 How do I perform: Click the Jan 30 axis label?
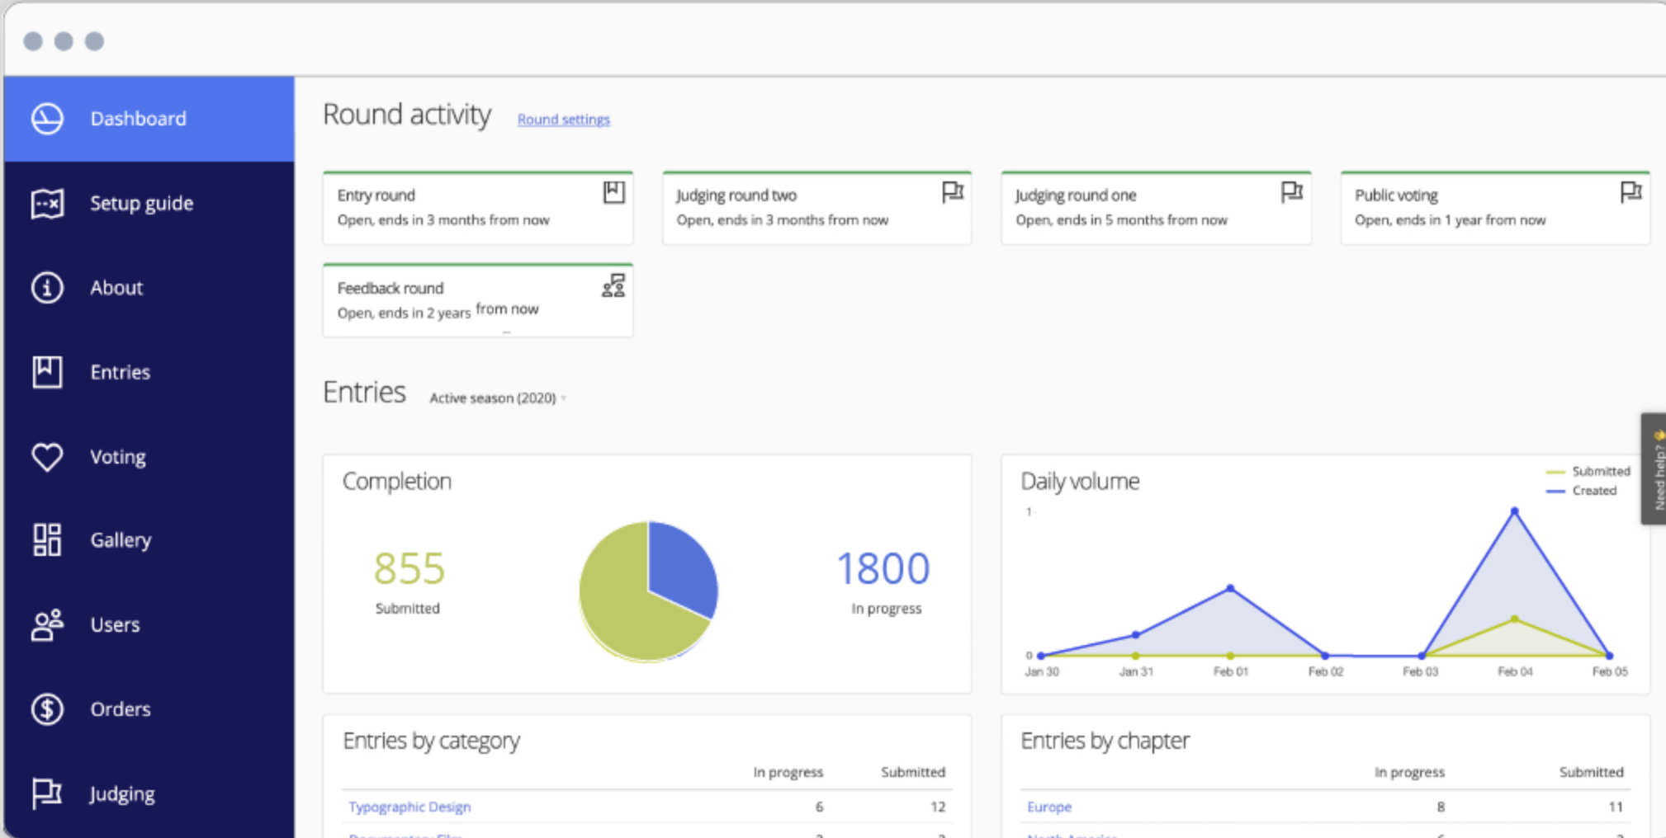coord(1042,672)
